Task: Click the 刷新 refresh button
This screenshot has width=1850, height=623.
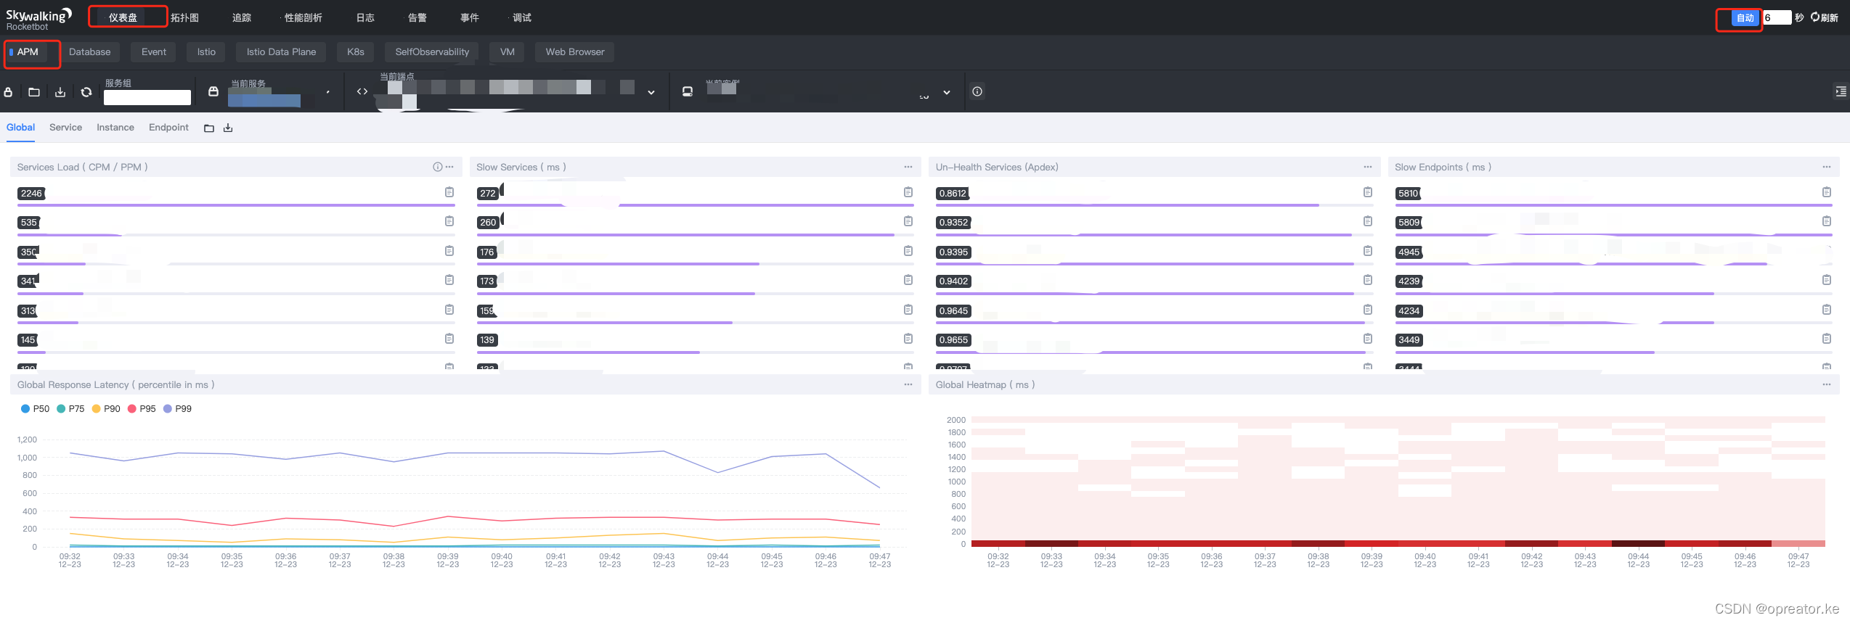Action: [1825, 17]
